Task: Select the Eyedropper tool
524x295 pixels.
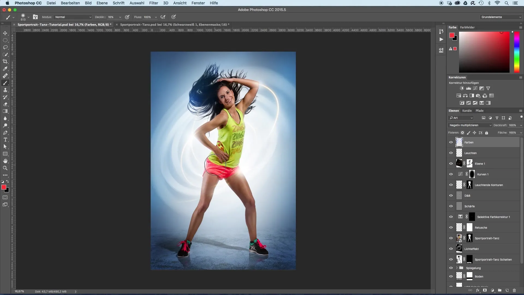Action: click(x=5, y=69)
